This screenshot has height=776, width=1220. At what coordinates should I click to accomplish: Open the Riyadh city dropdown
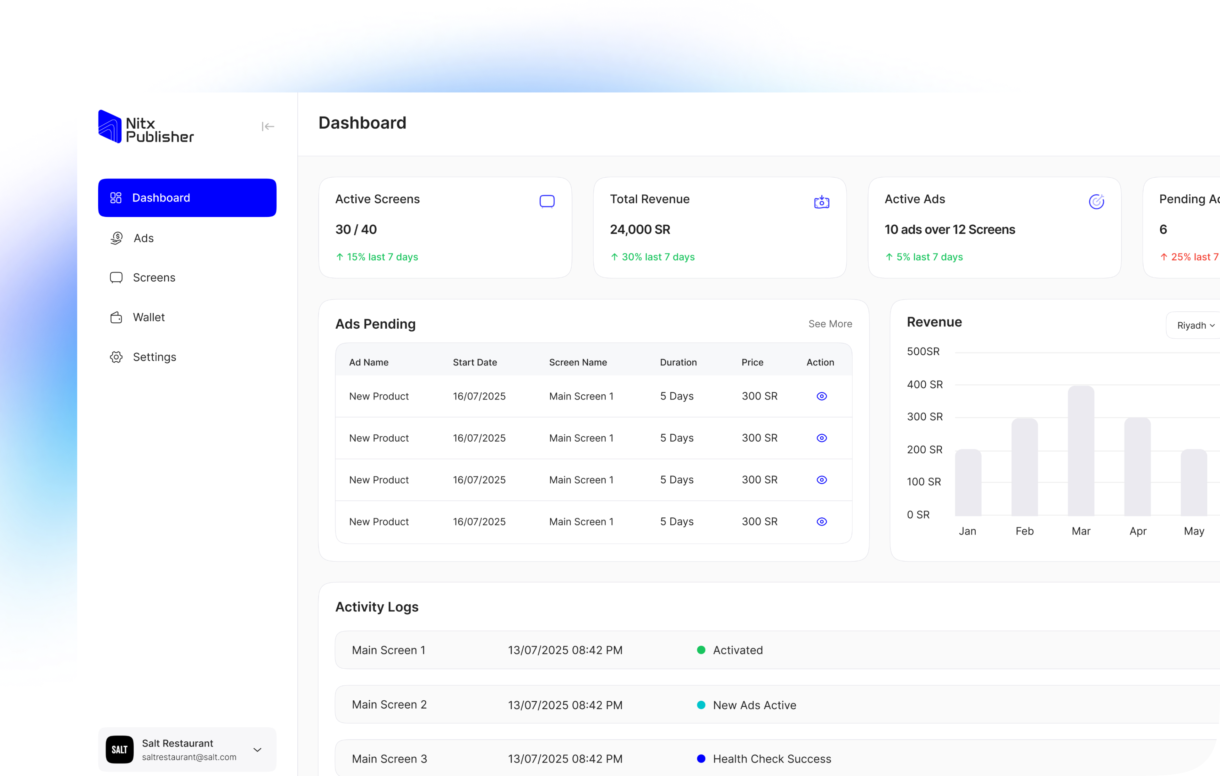pyautogui.click(x=1195, y=326)
